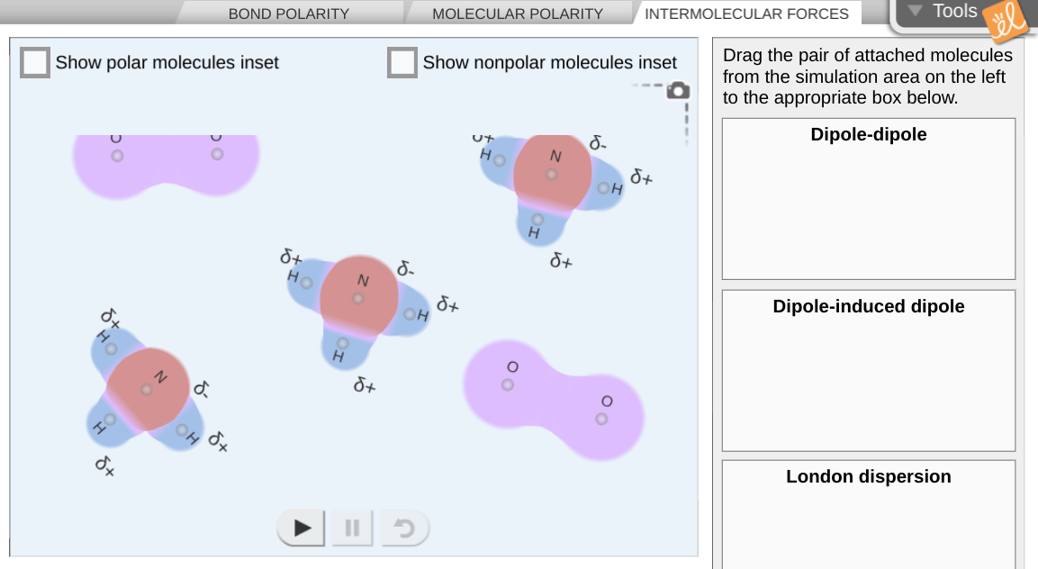Open the Intermolecular Forces tab

pos(746,14)
